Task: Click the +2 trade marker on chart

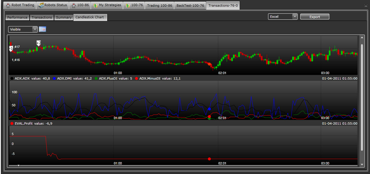Action: point(39,43)
